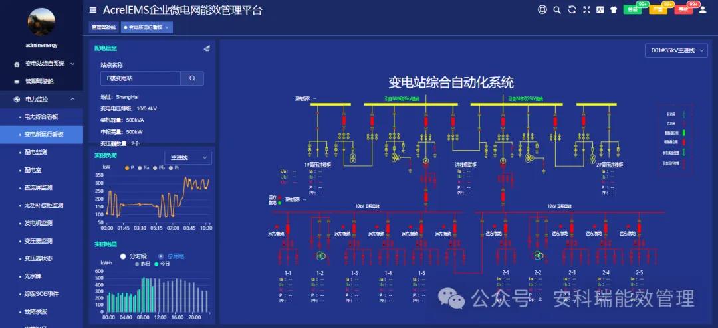Switch language with the A text icon
The image size is (718, 328).
tap(600, 10)
